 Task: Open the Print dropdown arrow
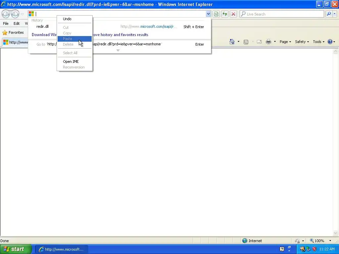(275, 42)
